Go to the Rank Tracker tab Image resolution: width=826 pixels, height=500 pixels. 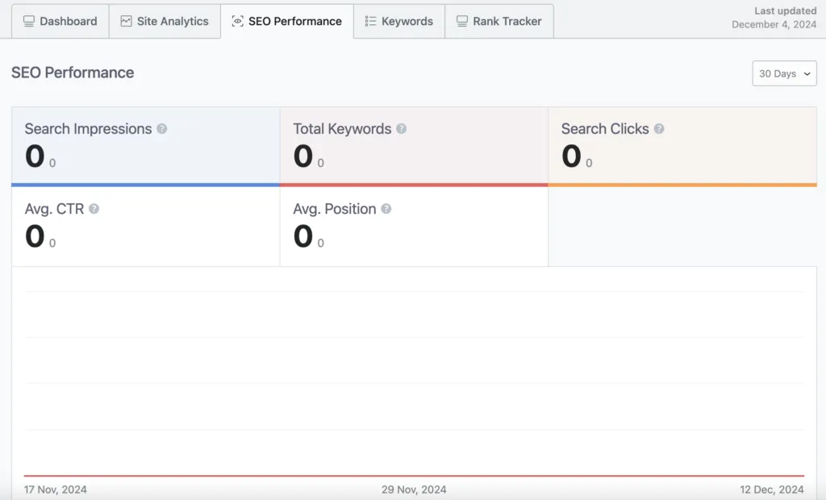(x=499, y=22)
